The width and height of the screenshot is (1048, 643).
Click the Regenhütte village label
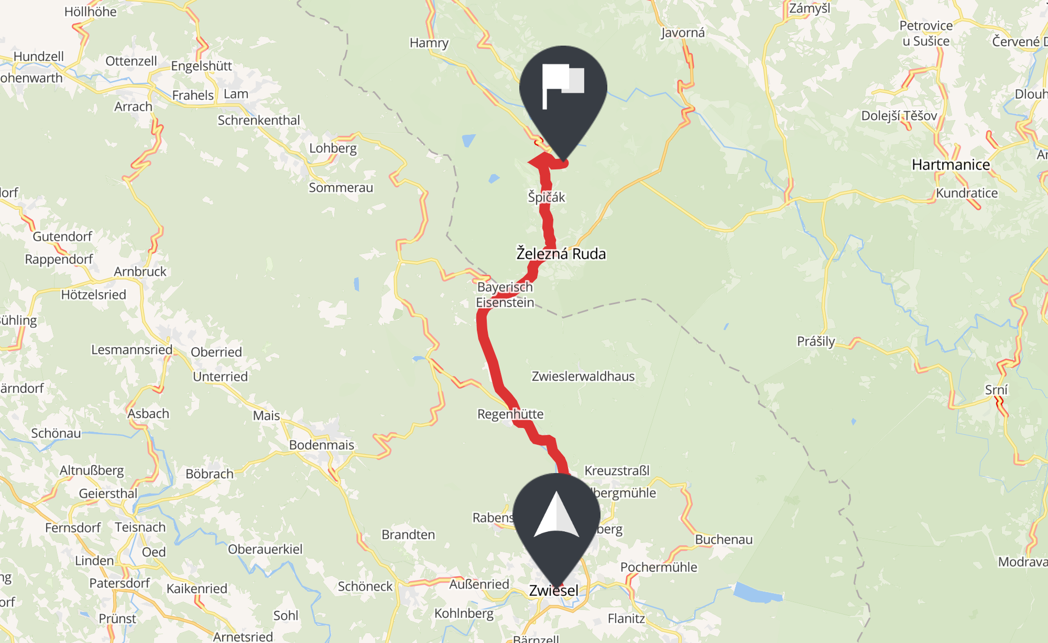[x=510, y=414]
